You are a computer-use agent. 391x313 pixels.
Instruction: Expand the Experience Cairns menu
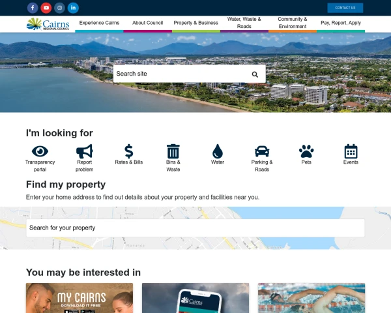[x=99, y=23]
